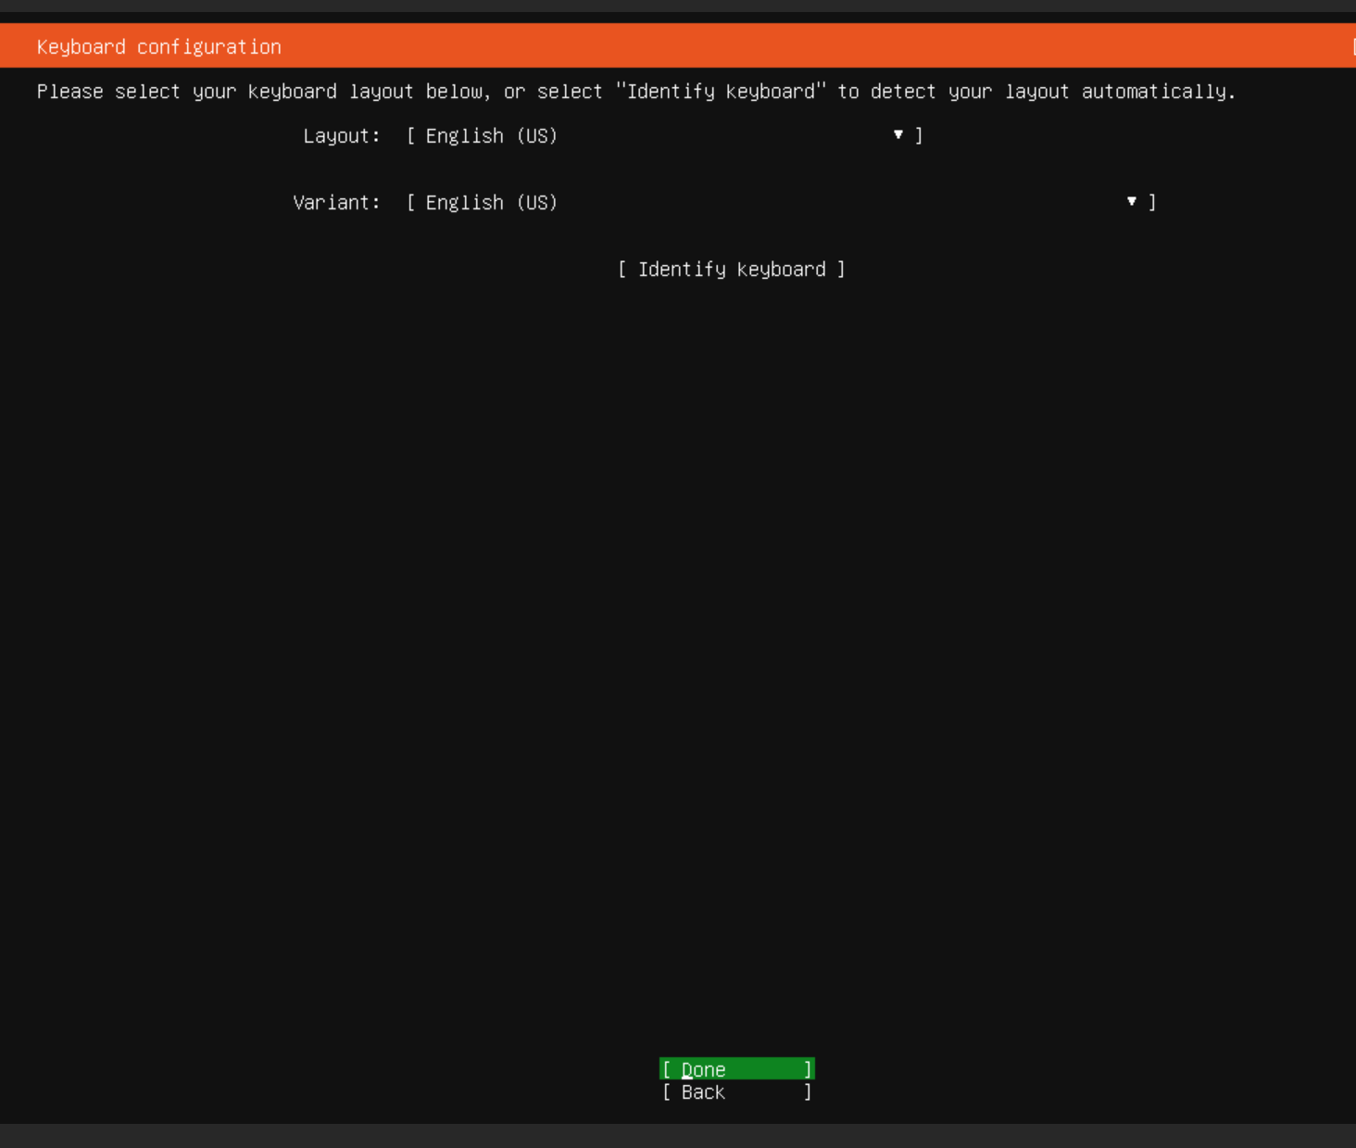Open the Variant dropdown showing English (US)
This screenshot has width=1356, height=1148.
tap(781, 203)
